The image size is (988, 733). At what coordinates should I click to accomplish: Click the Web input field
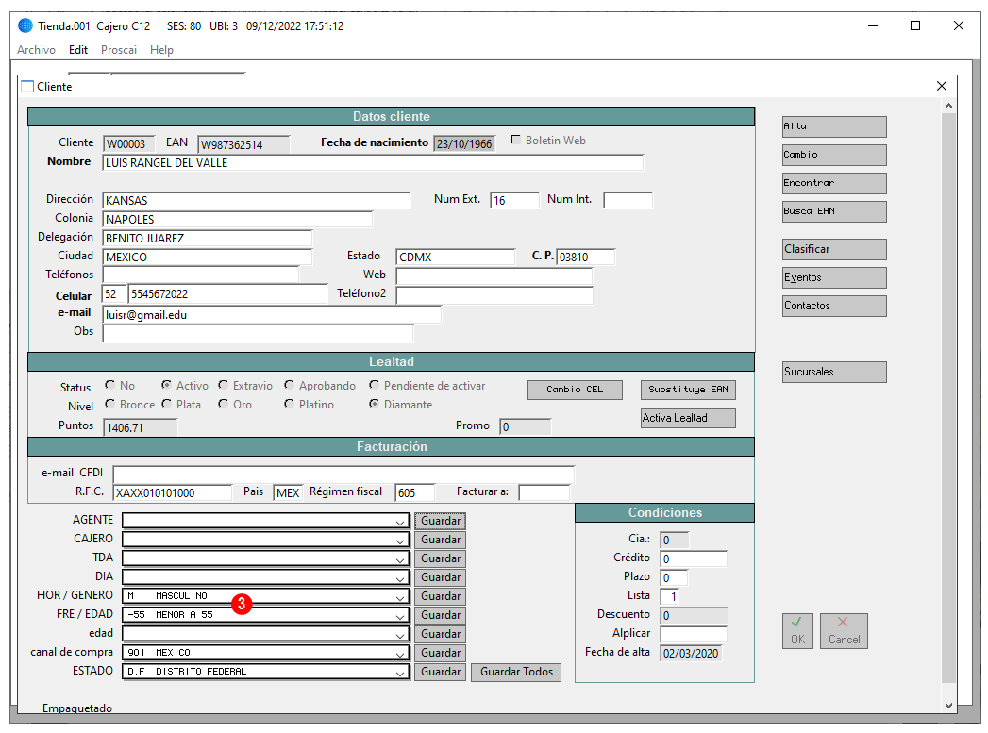click(494, 275)
